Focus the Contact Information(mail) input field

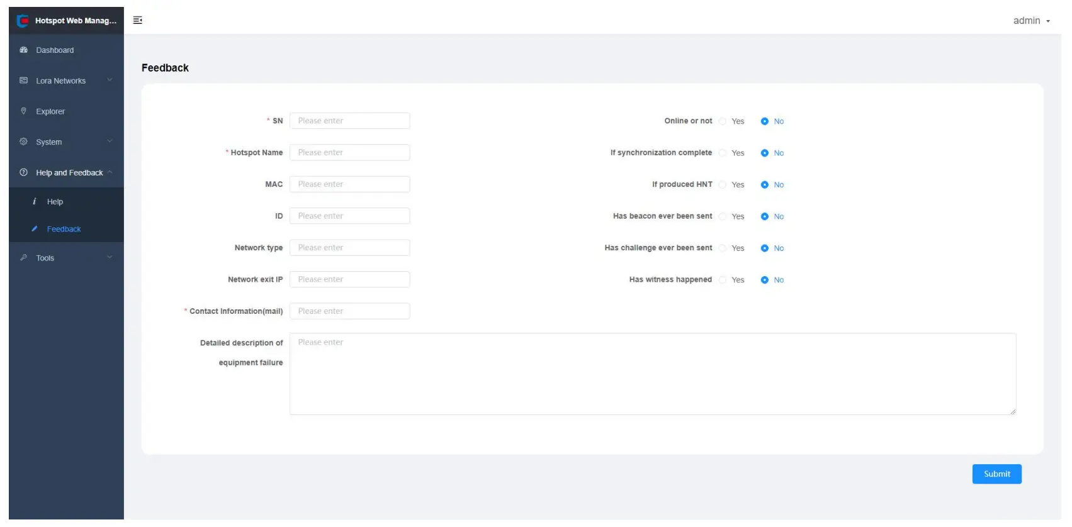point(349,311)
